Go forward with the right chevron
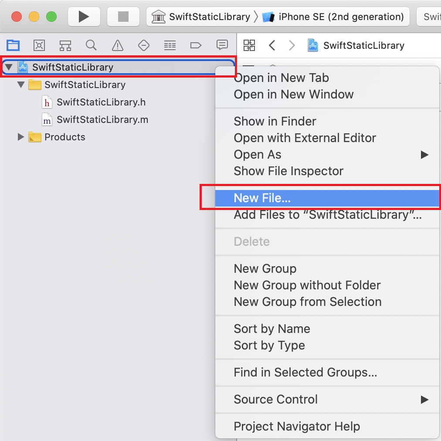The height and width of the screenshot is (441, 441). pyautogui.click(x=292, y=45)
